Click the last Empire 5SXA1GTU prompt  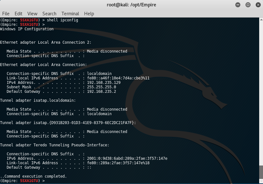pyautogui.click(x=23, y=181)
